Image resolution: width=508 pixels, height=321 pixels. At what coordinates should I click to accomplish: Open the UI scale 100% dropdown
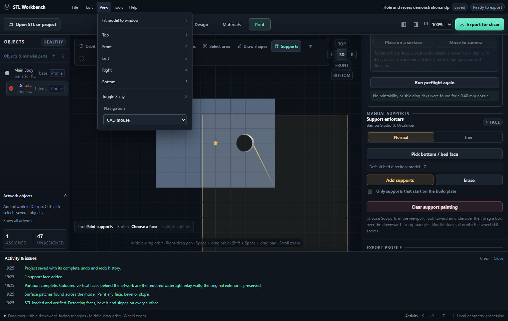click(x=441, y=24)
